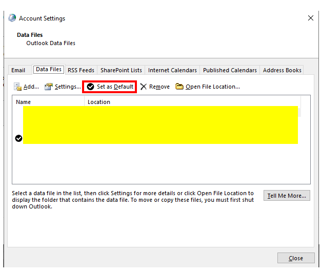Click the Settings properties icon

[x=49, y=87]
